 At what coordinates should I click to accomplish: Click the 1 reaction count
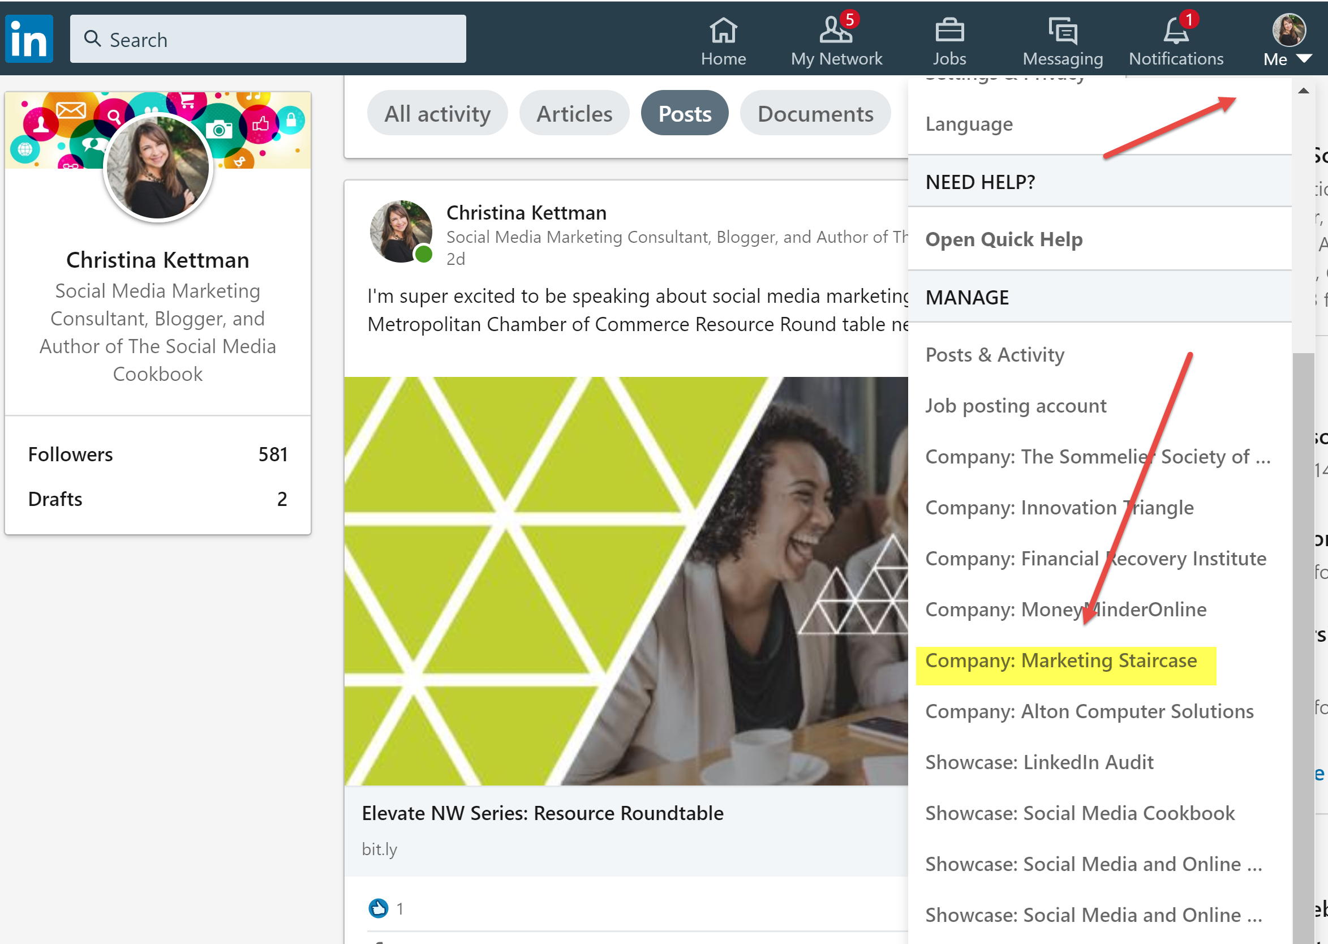pos(400,908)
